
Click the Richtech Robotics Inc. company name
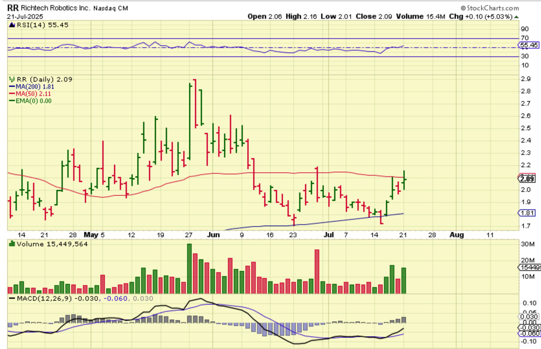tap(55, 8)
